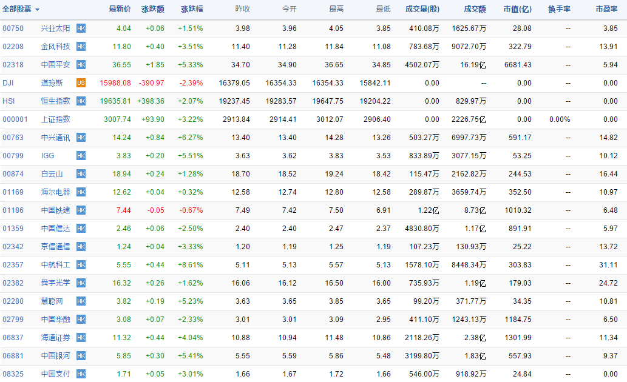Click the HK badge beside 金风科技
This screenshot has width=627, height=382.
click(81, 47)
